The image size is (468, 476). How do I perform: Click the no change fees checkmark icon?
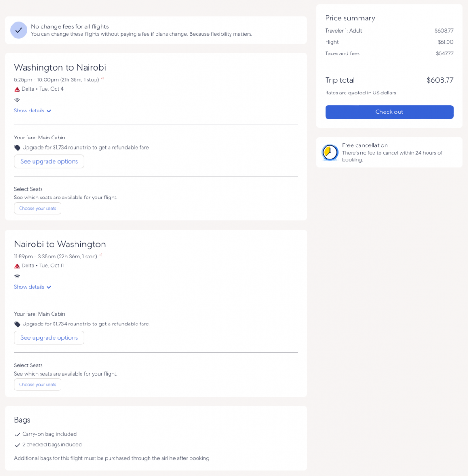click(19, 30)
